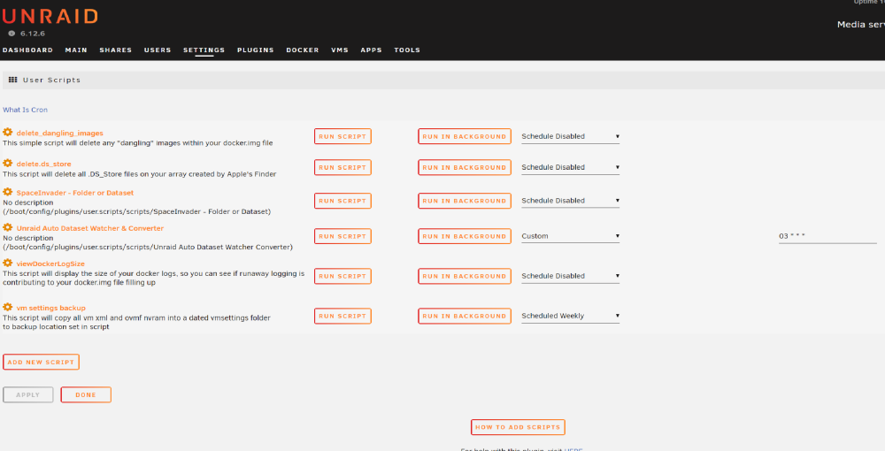
Task: Click the custom cron field showing 03 * * *
Action: coord(827,237)
